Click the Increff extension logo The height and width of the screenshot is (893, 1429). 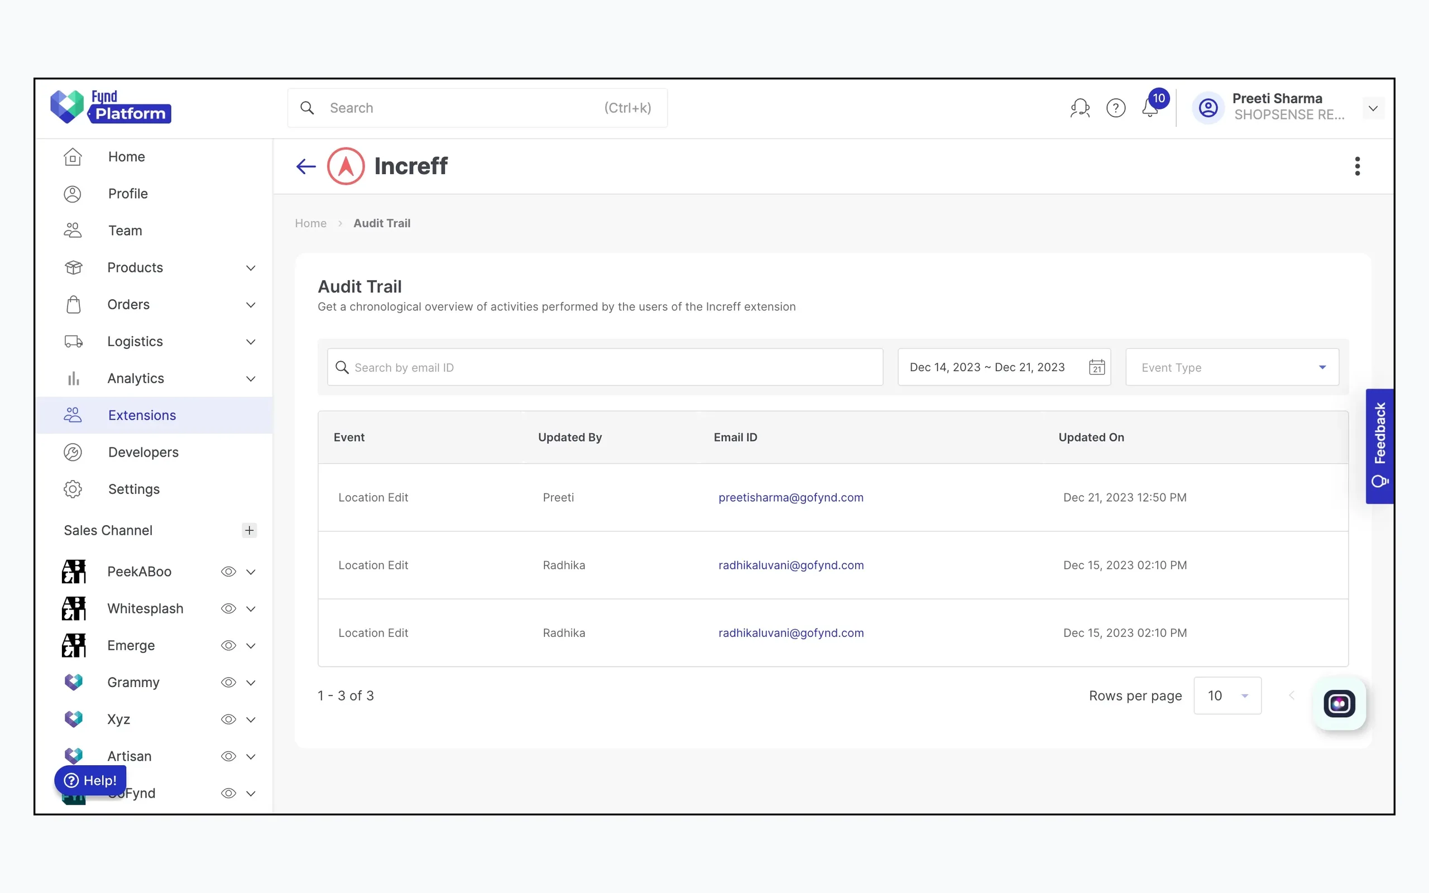pos(346,166)
